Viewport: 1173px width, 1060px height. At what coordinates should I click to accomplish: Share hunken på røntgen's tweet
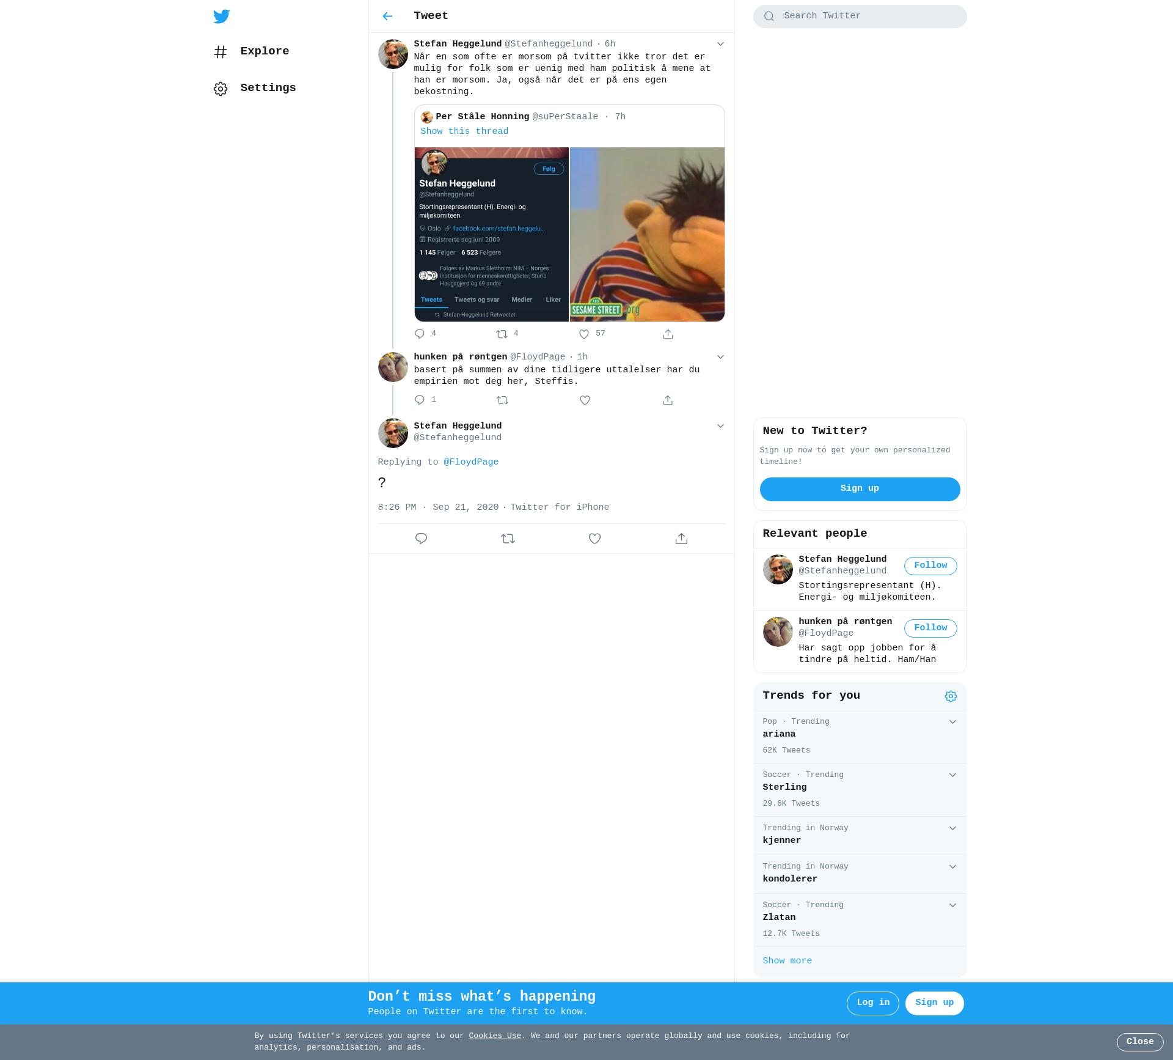[x=668, y=400]
